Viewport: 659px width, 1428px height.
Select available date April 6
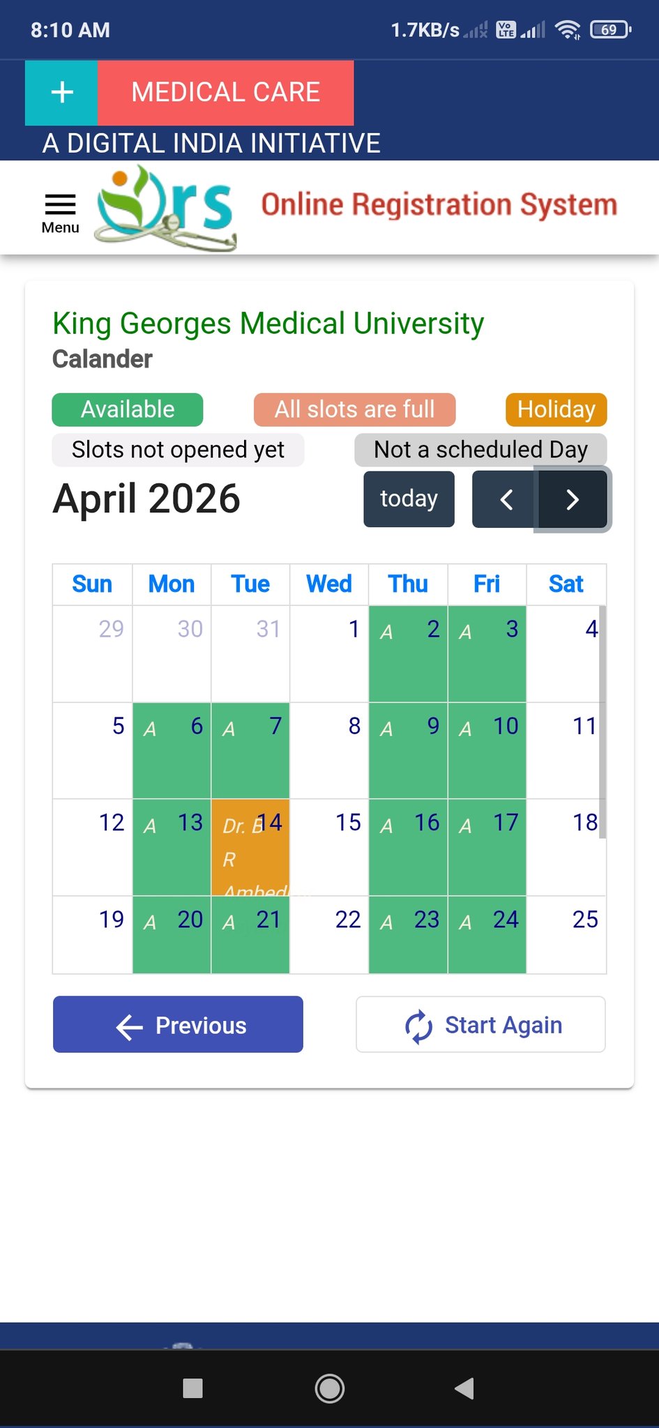point(172,750)
